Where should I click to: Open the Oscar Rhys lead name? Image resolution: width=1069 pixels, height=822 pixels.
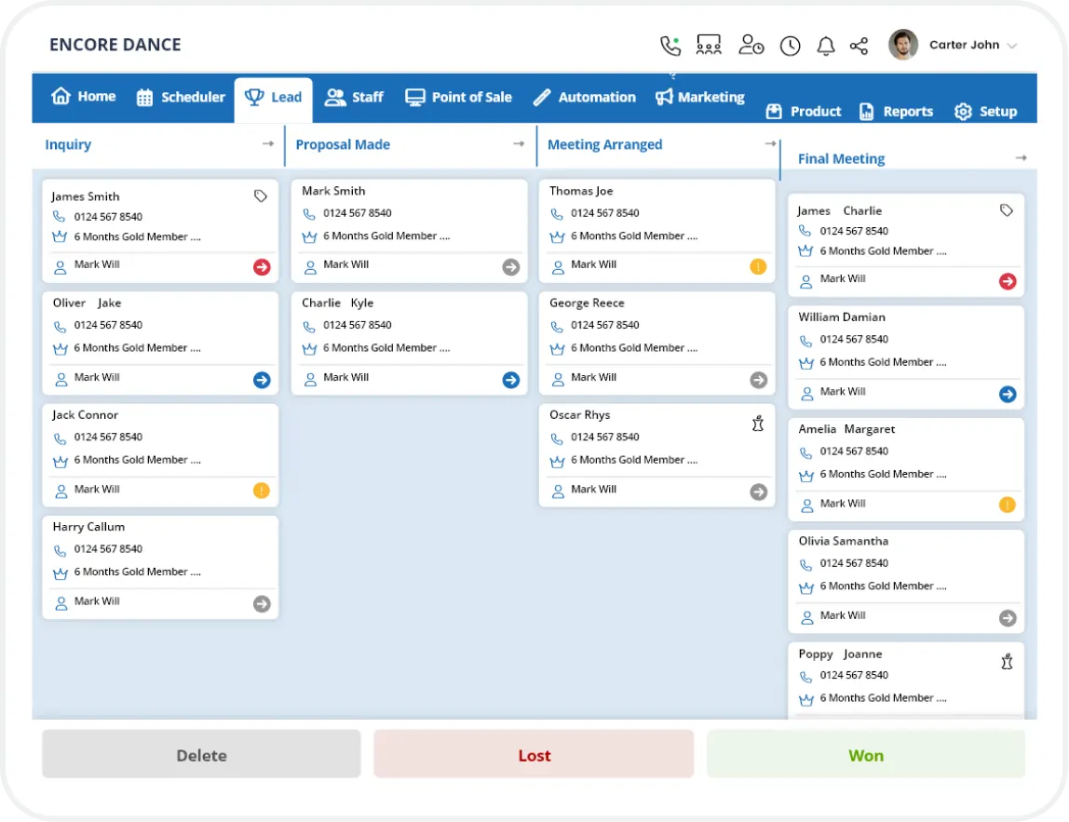tap(579, 415)
